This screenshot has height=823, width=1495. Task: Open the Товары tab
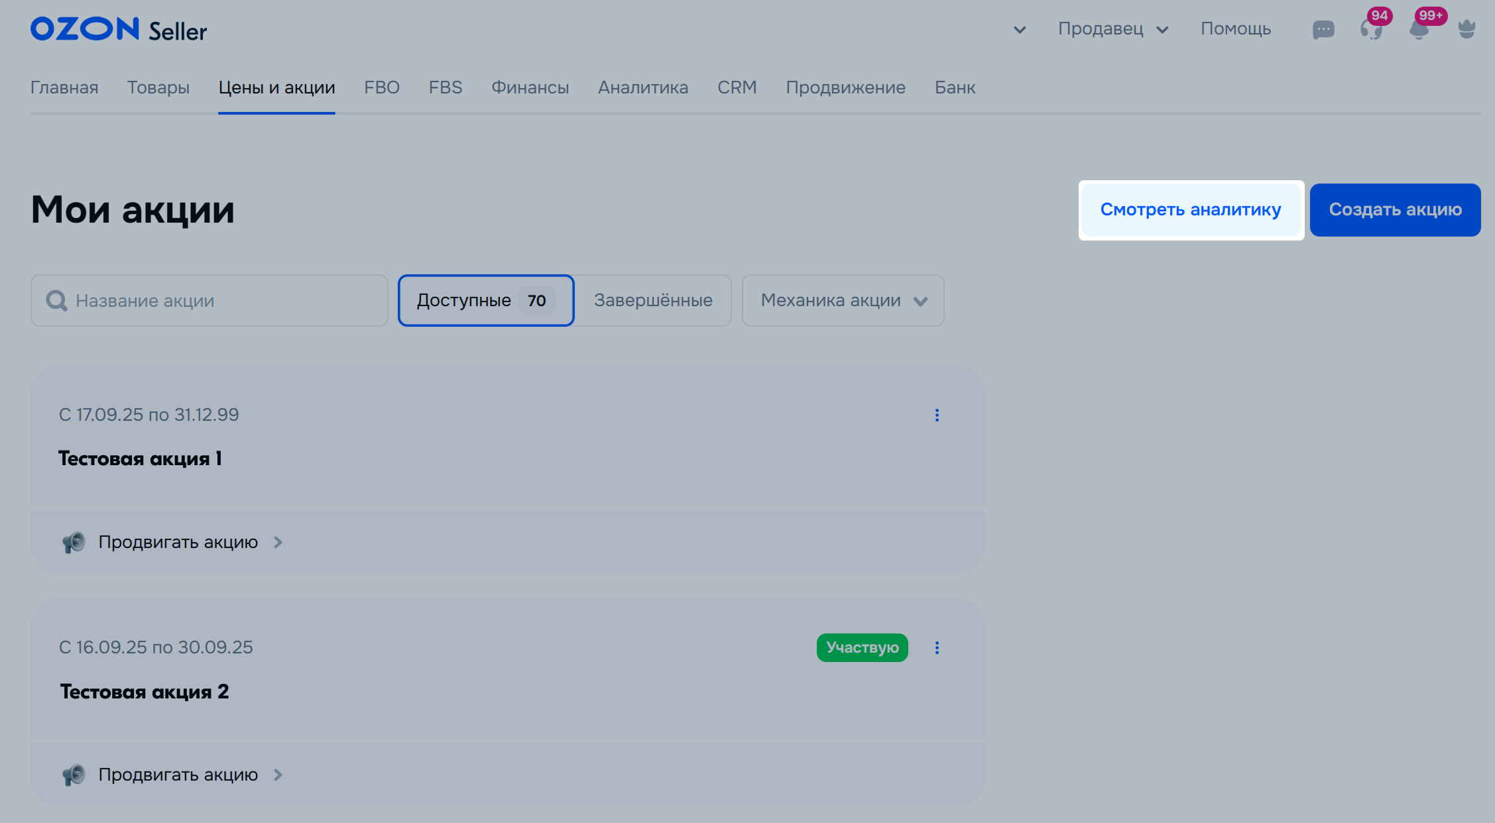(158, 87)
